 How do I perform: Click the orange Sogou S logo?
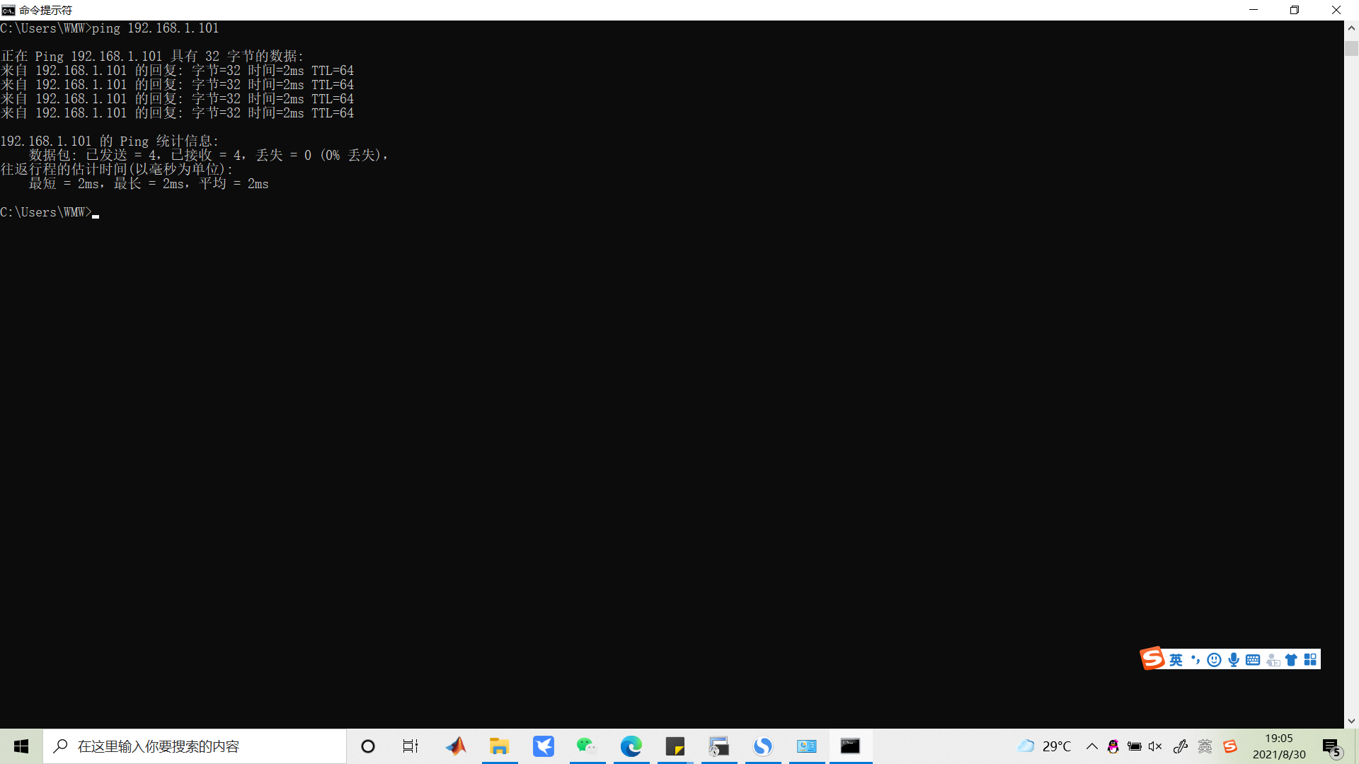point(1152,659)
